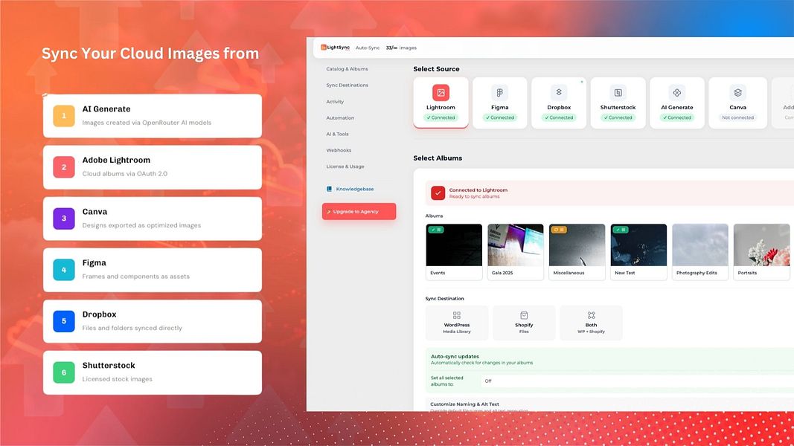The width and height of the screenshot is (794, 446).
Task: Select the Portraits album thumbnail
Action: click(761, 245)
